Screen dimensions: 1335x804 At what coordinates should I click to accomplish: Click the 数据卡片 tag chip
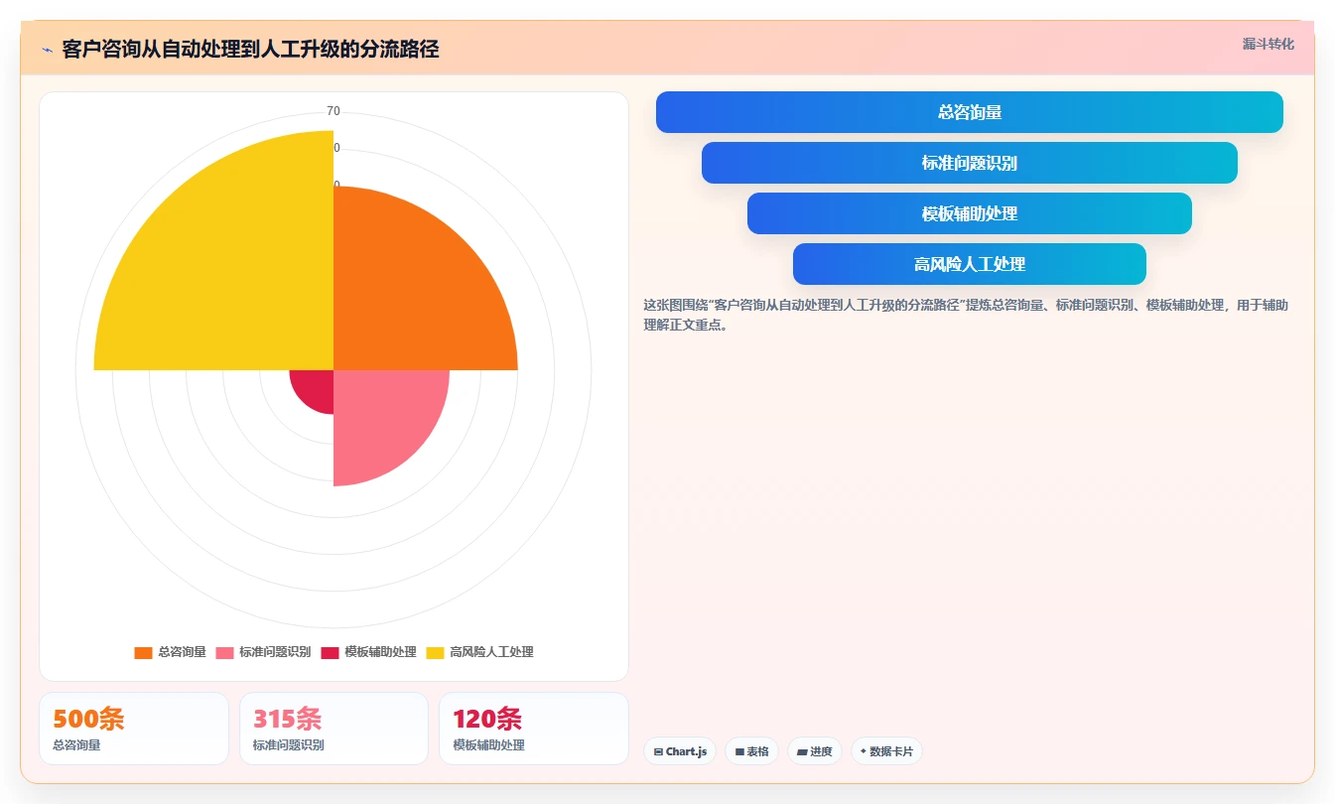tap(886, 751)
